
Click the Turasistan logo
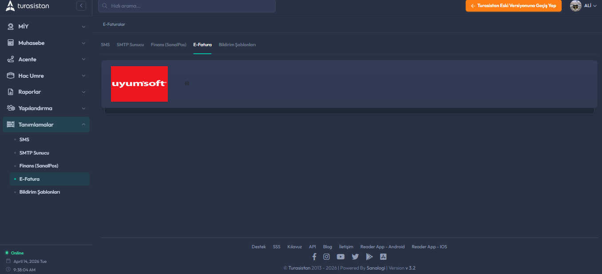tap(28, 6)
